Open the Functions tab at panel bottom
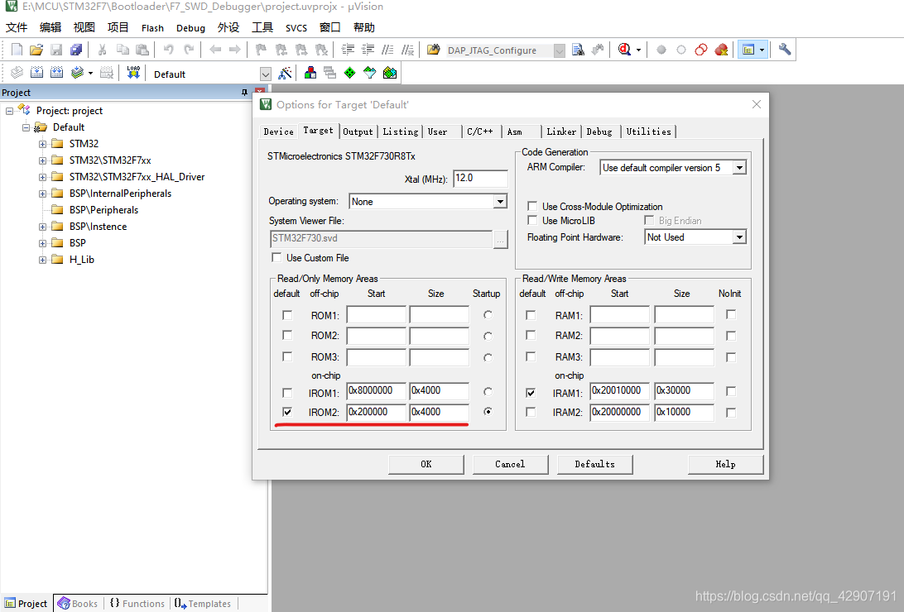Screen dimensions: 904x612 [137, 604]
